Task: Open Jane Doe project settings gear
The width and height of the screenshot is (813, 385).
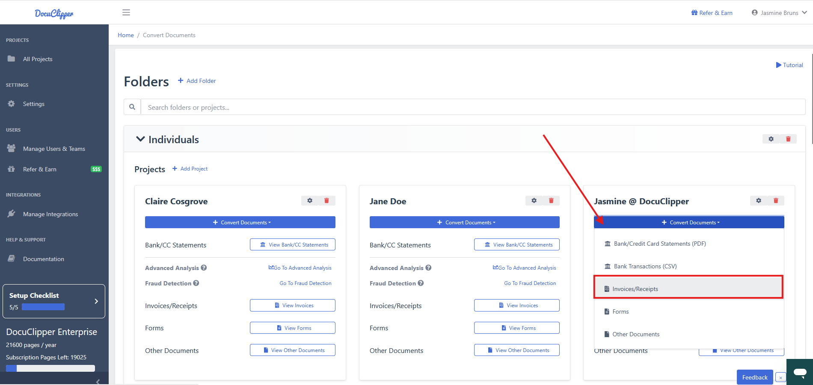Action: tap(534, 200)
